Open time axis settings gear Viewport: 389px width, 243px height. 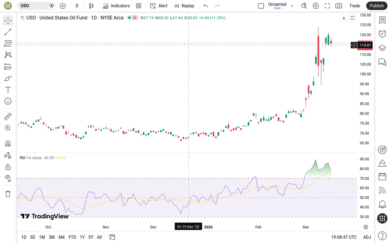coord(366,227)
